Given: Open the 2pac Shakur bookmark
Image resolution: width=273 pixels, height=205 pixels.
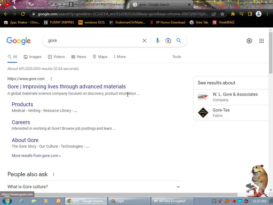Looking at the screenshot, I should (22, 22).
